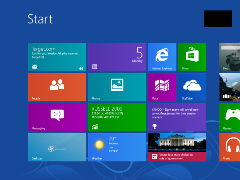Click the Start heading text
The width and height of the screenshot is (240, 180).
[x=40, y=19]
